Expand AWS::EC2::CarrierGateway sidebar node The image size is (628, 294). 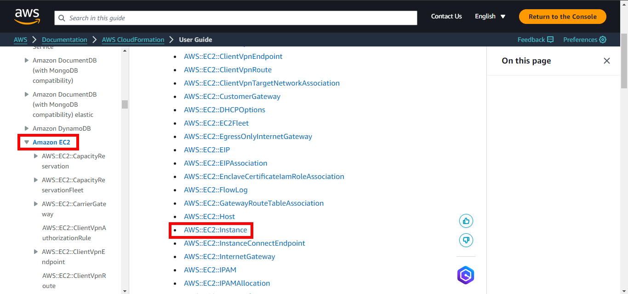[36, 204]
